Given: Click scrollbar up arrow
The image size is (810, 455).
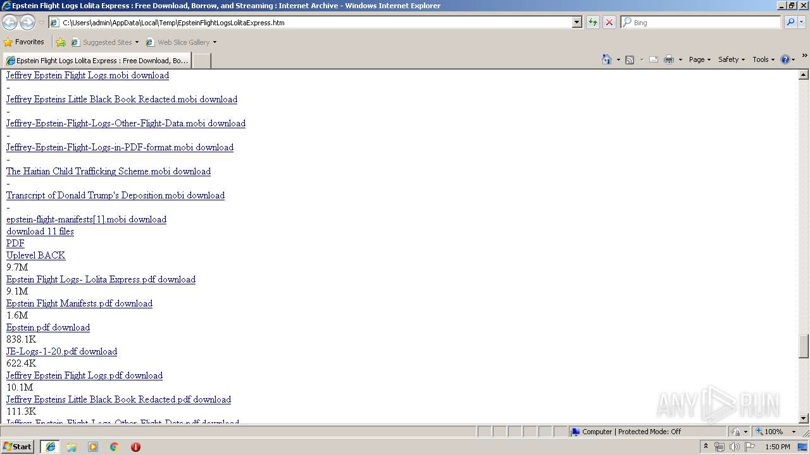Looking at the screenshot, I should [804, 75].
